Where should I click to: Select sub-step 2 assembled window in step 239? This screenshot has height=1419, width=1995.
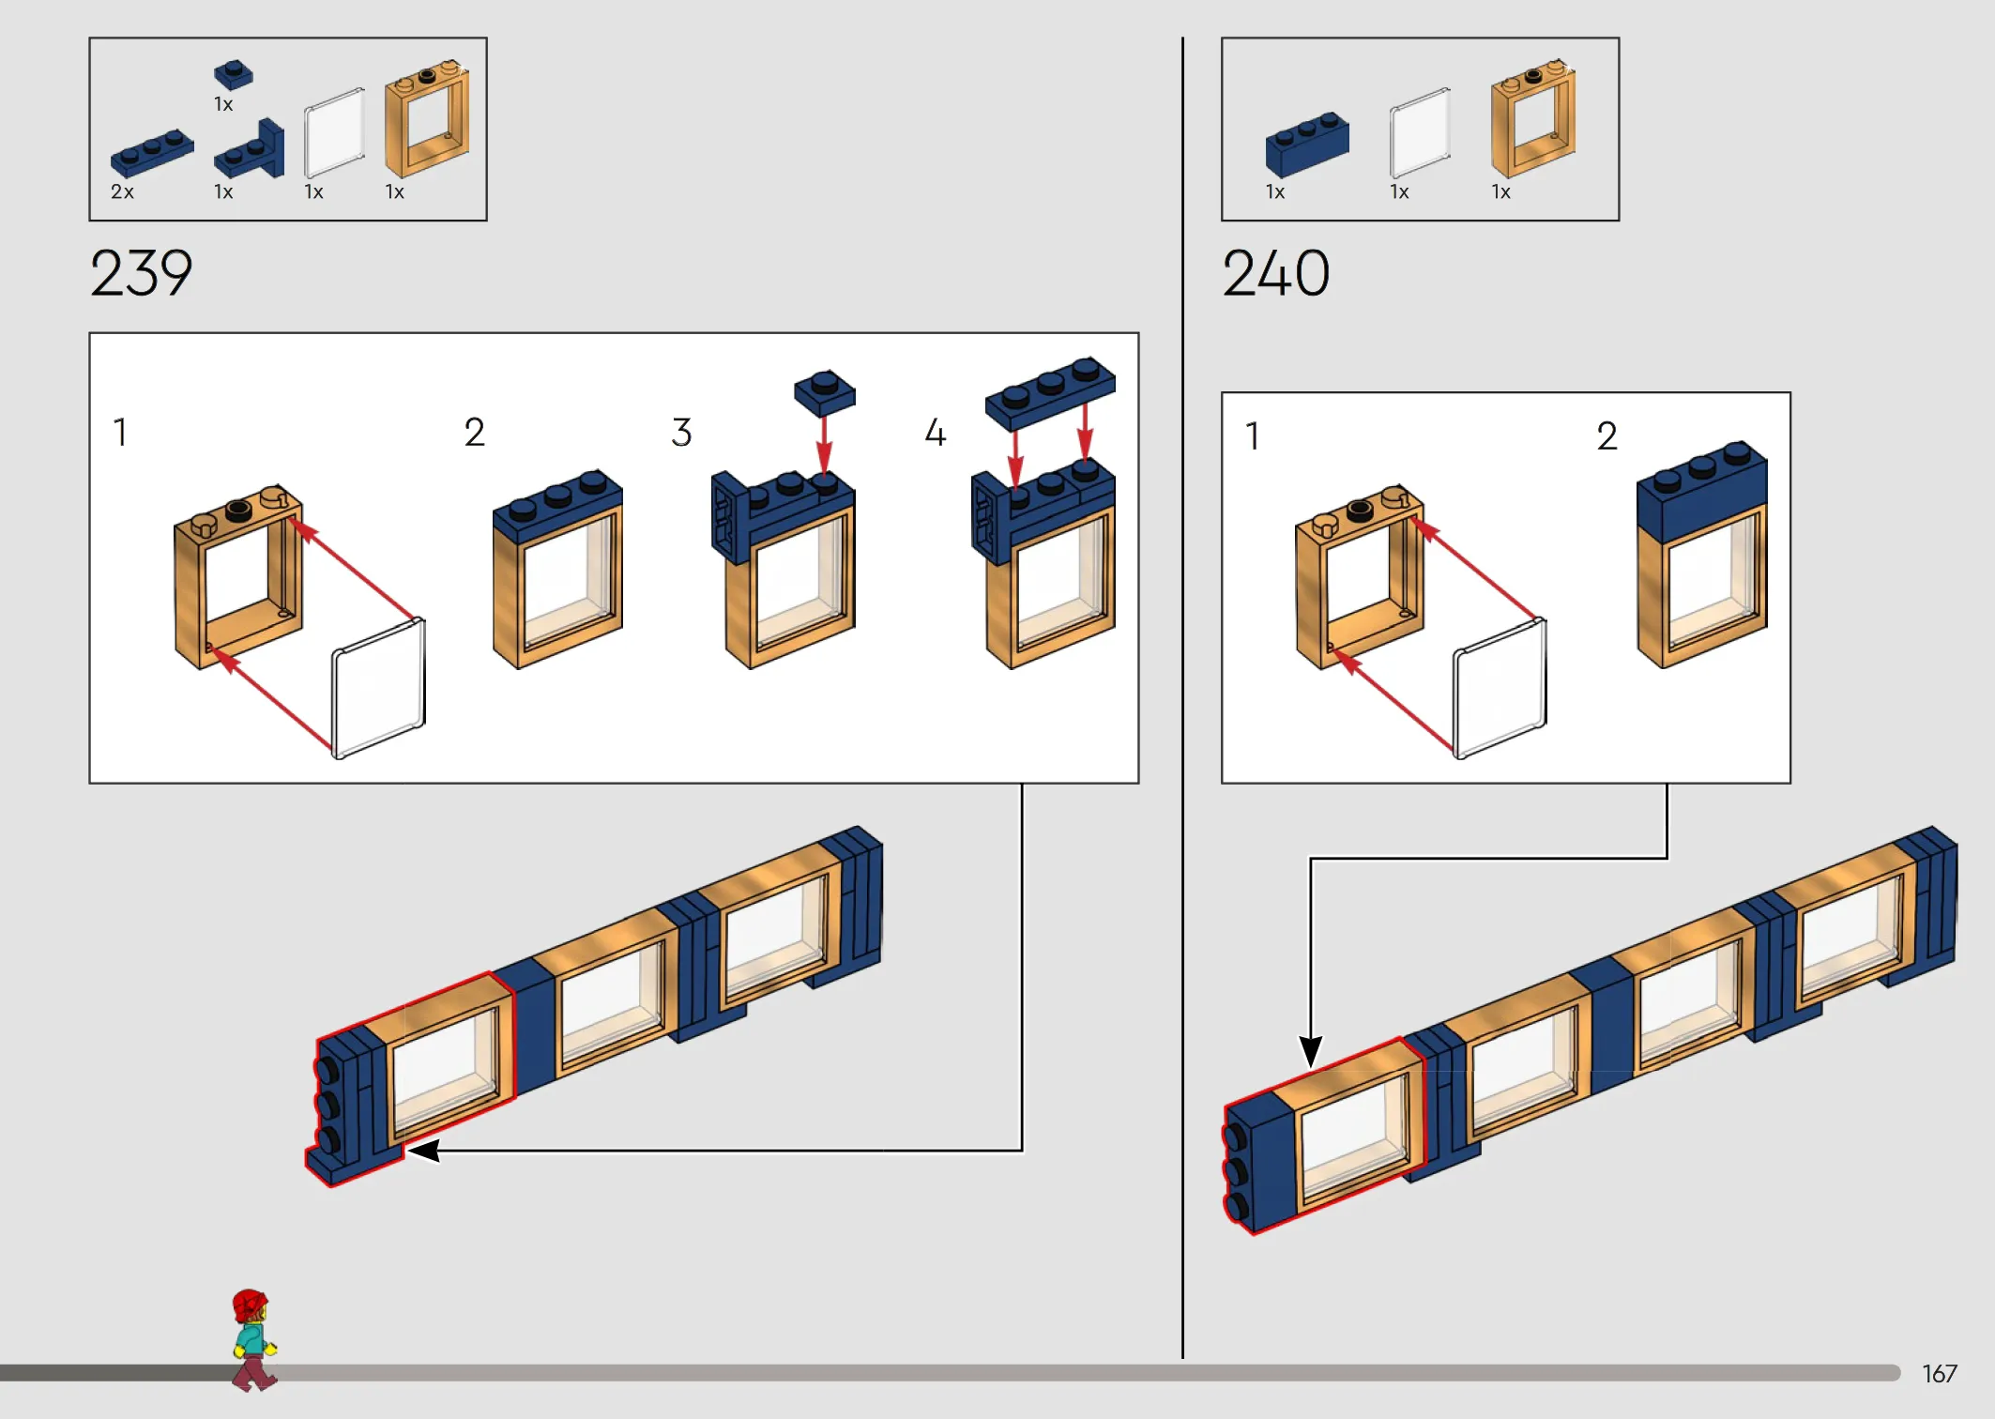557,570
